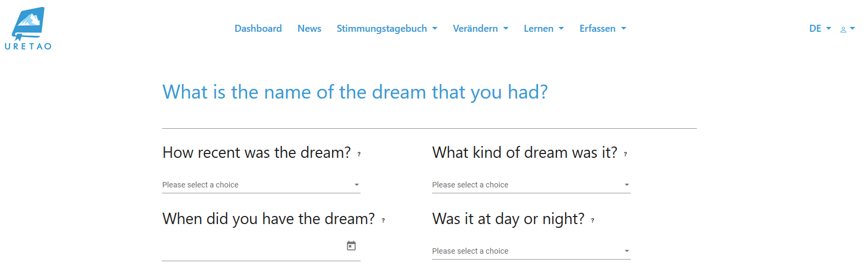Navigate to the News link
The width and height of the screenshot is (868, 265).
click(309, 29)
